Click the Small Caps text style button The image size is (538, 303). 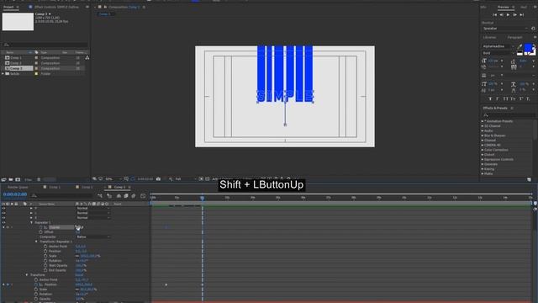[513, 99]
